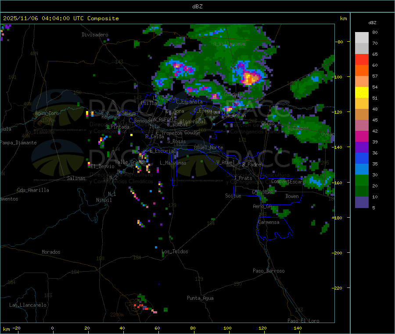Click the 100 km bottom axis tick
Image resolution: width=395 pixels, height=334 pixels.
pyautogui.click(x=227, y=328)
